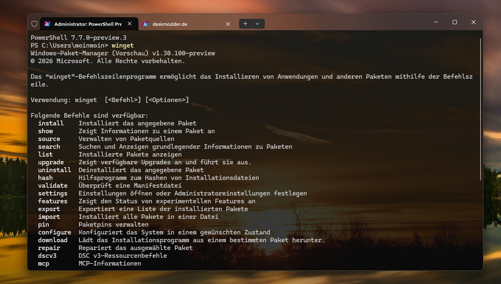Viewport: 501px width, 284px height.
Task: Click the 'mcp' command name
Action: coord(43,264)
